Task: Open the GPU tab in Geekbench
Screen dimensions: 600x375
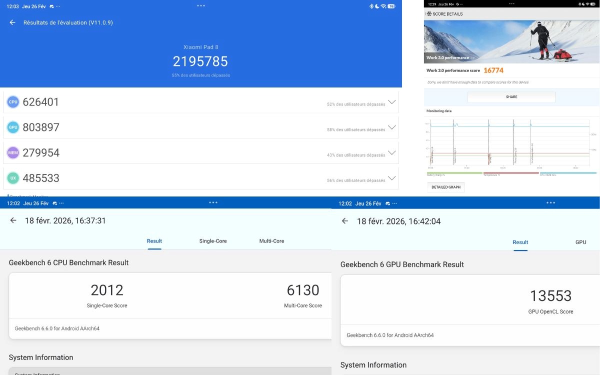Action: [580, 242]
